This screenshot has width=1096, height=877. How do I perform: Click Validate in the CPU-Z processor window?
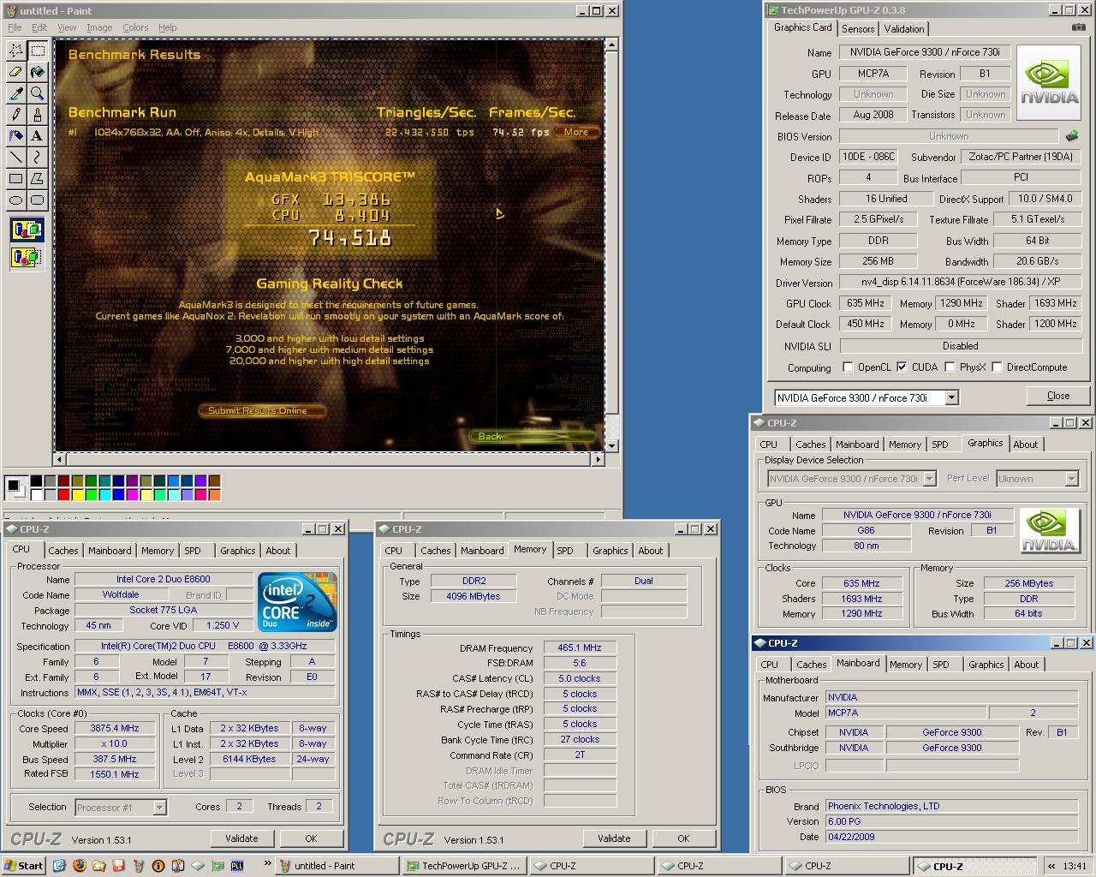241,838
